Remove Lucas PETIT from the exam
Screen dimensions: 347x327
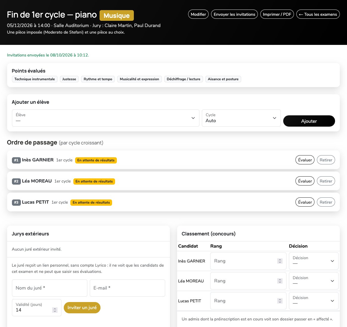326,202
